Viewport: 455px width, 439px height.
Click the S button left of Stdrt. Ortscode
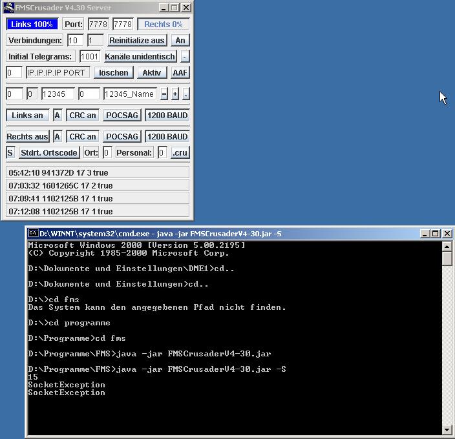coord(10,153)
